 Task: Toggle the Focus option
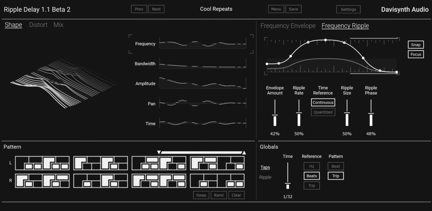[x=416, y=54]
